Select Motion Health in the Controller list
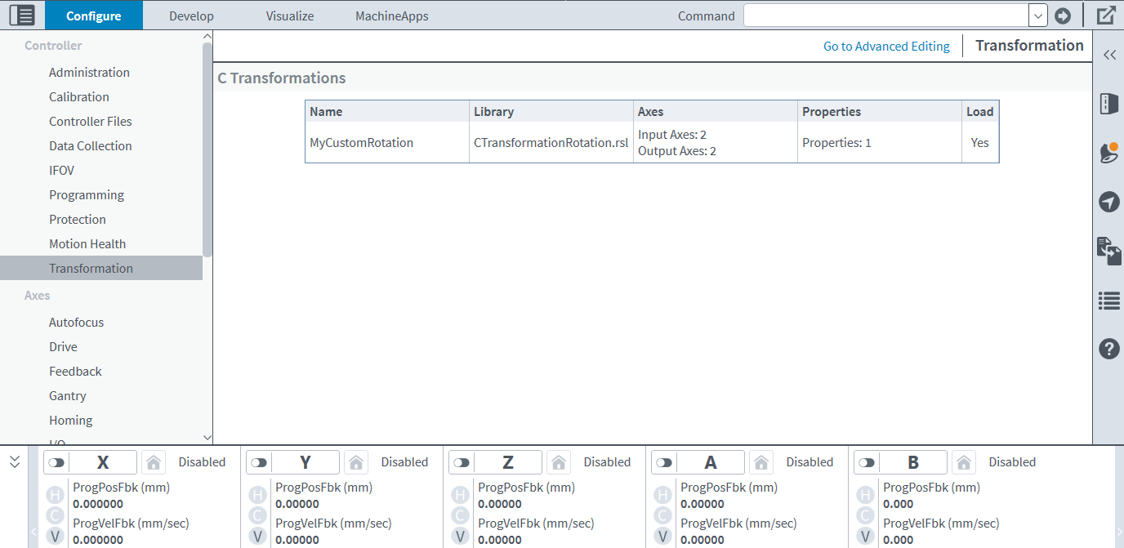This screenshot has width=1124, height=548. tap(87, 243)
